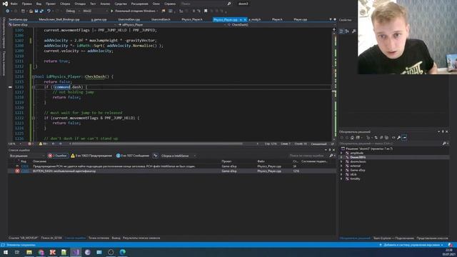This screenshot has width=457, height=257.
Task: Open File Explorer from the taskbar
Action: (29, 252)
